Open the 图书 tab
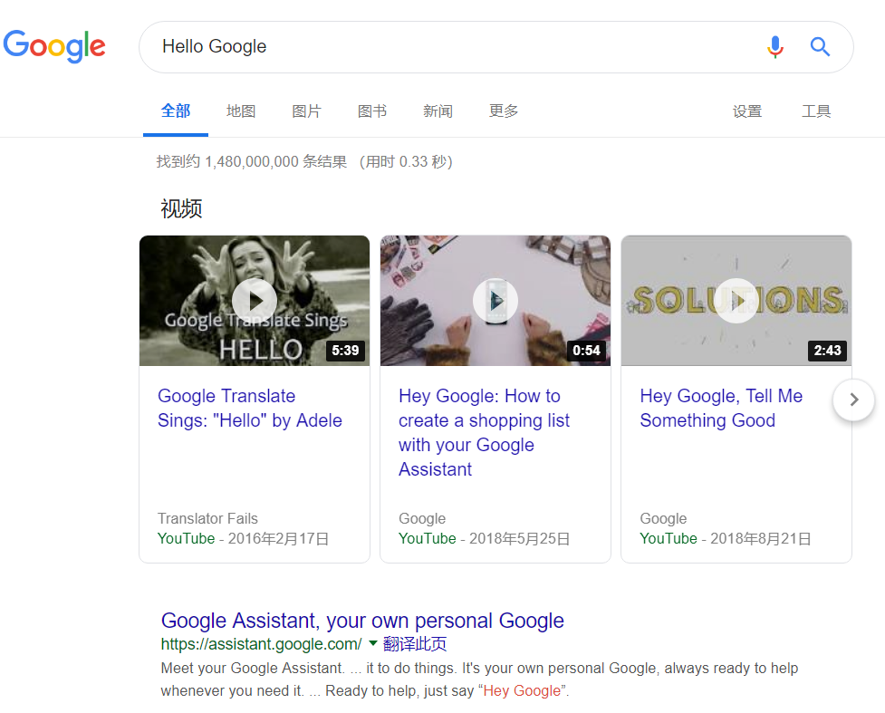885x713 pixels. click(372, 111)
